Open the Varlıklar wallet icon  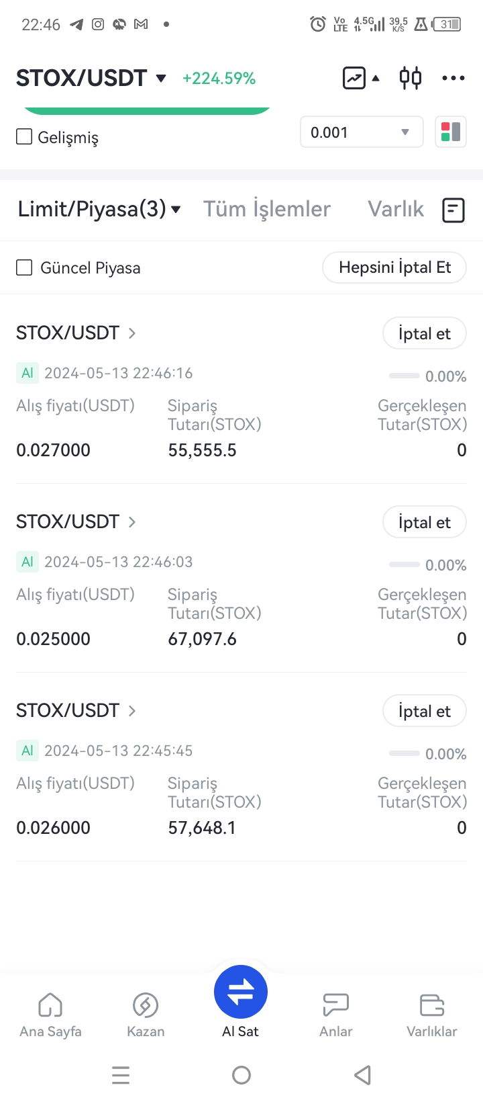click(x=431, y=1015)
